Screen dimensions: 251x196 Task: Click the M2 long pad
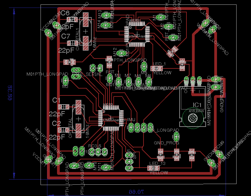[x=169, y=27]
